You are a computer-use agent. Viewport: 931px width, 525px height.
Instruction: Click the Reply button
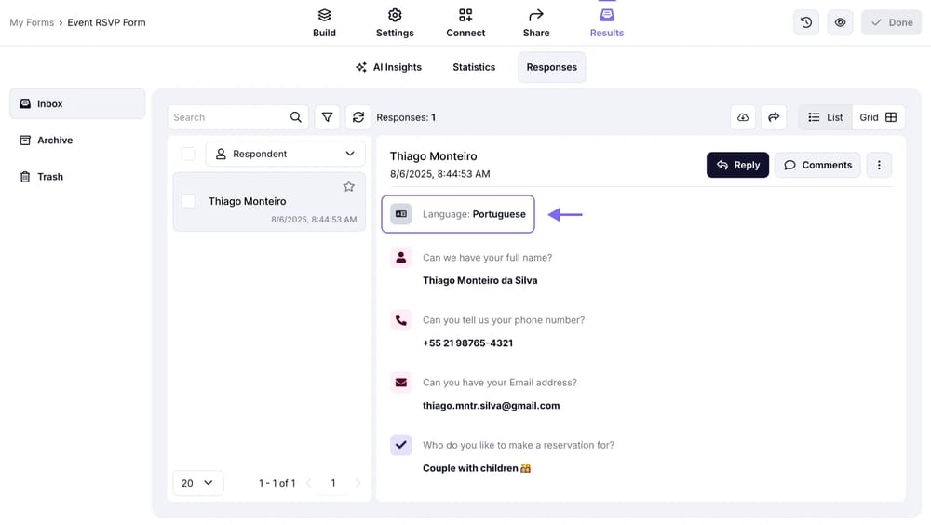737,165
